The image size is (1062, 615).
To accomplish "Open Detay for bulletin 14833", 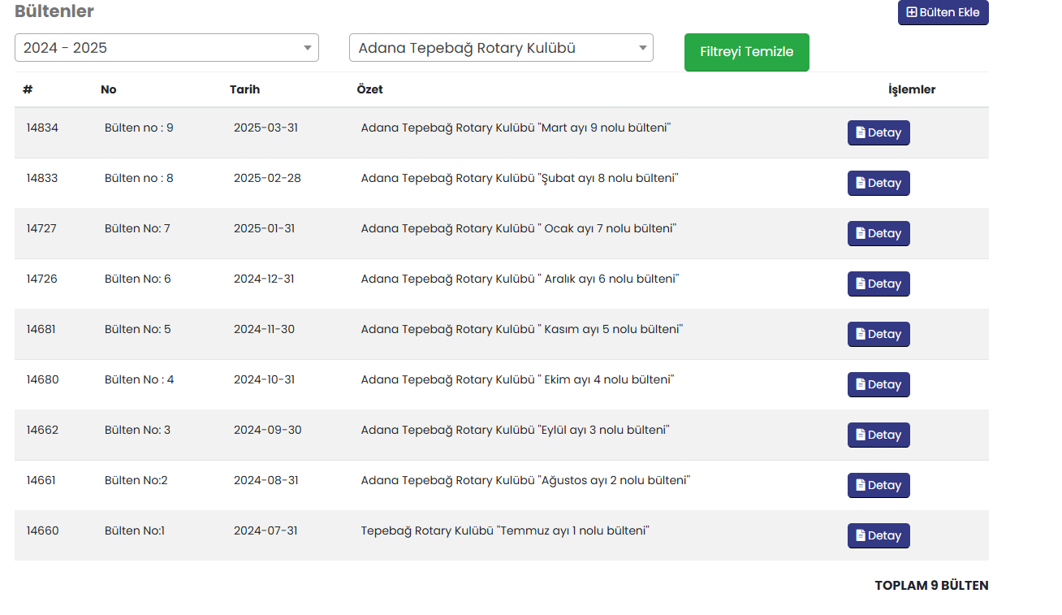I will 879,183.
